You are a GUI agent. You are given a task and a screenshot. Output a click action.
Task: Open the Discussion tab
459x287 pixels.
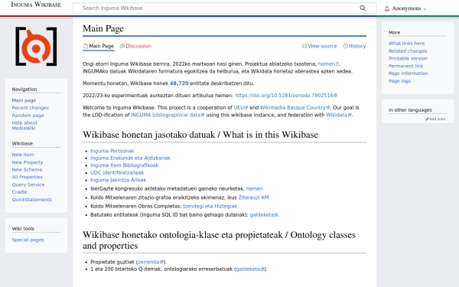point(135,46)
